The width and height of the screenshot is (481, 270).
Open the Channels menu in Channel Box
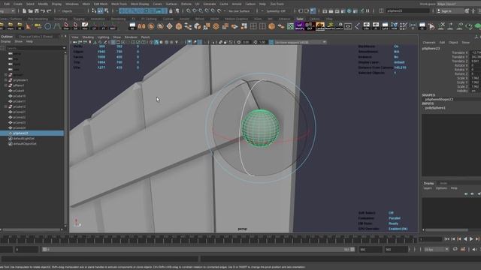point(429,43)
